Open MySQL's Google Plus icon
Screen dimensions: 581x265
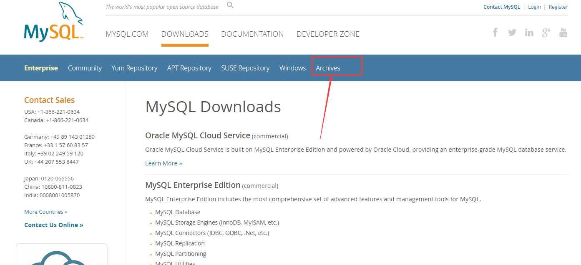click(546, 32)
